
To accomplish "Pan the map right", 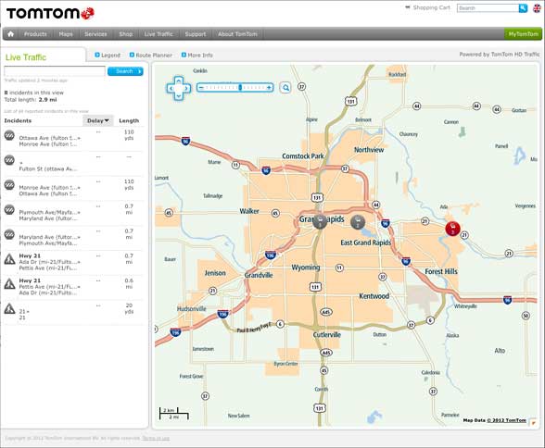I will 186,89.
